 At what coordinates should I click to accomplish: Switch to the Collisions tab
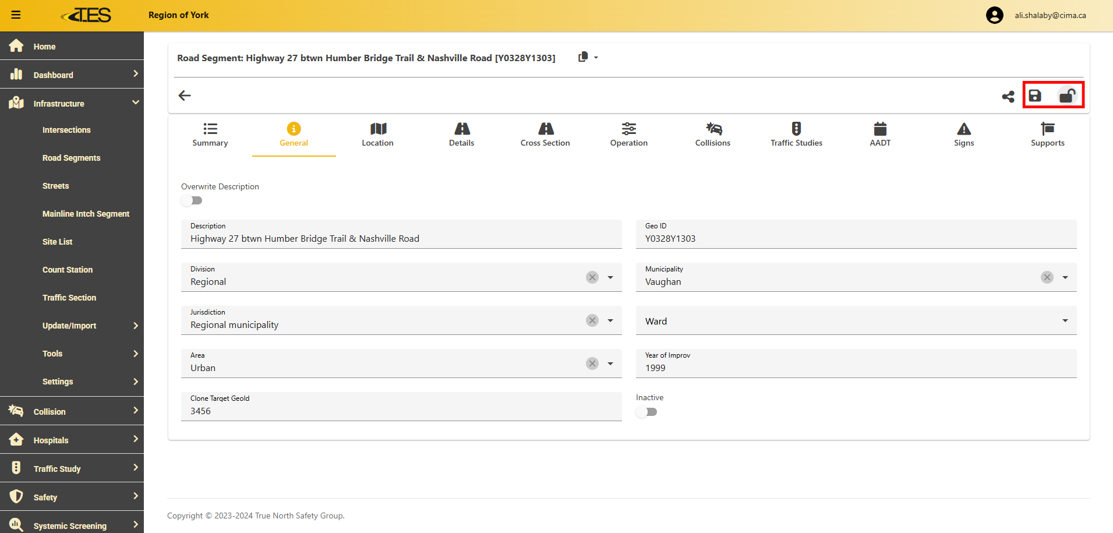712,135
